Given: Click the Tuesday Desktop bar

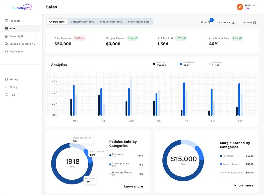Looking at the screenshot, I should [99, 105].
